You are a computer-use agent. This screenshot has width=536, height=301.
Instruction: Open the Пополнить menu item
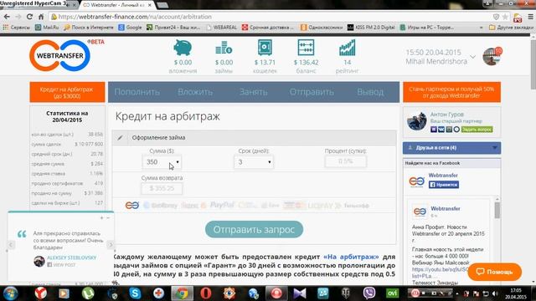tap(137, 92)
